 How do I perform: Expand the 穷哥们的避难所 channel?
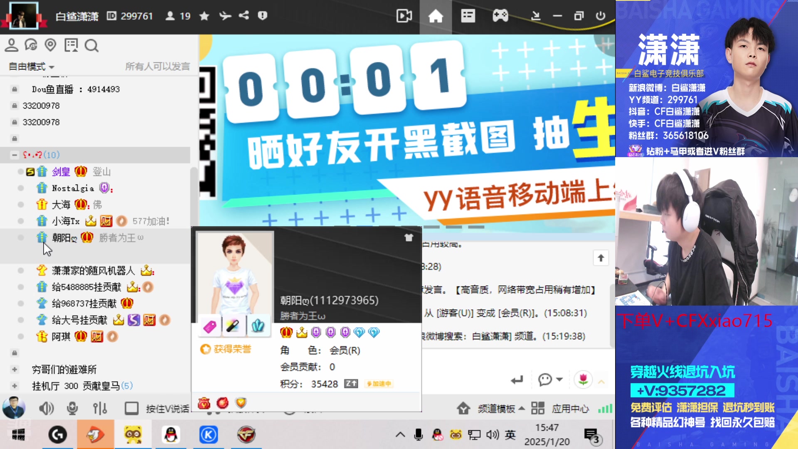pyautogui.click(x=15, y=369)
